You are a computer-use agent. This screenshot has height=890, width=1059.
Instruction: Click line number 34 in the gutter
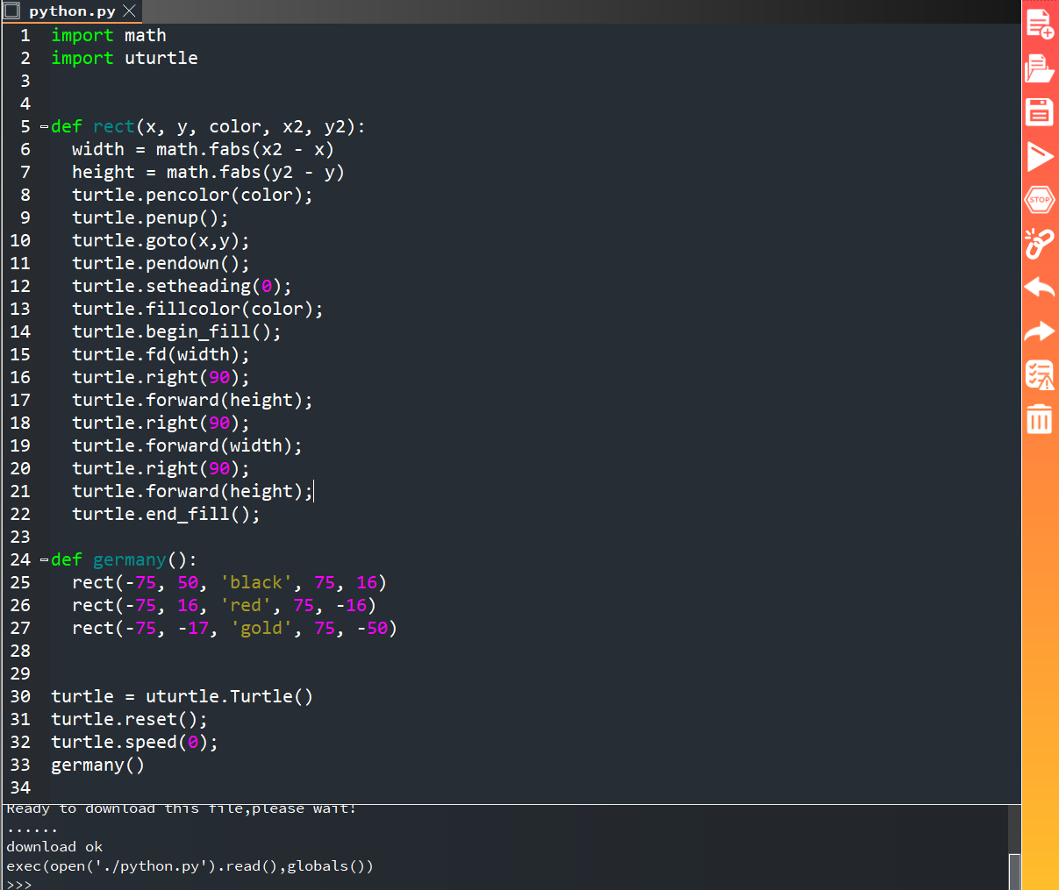[x=20, y=788]
